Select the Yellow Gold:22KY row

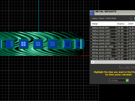point(113,43)
